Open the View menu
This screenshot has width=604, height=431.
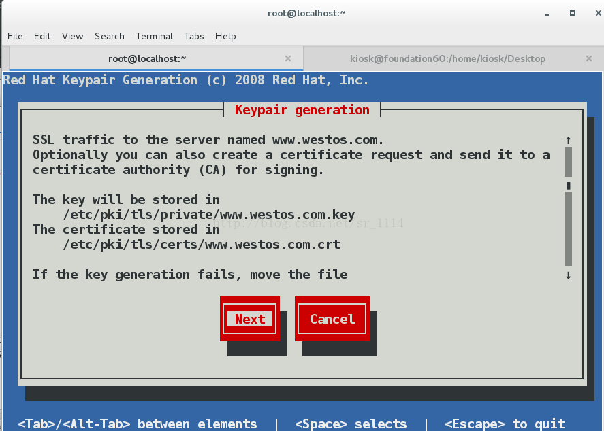[72, 36]
